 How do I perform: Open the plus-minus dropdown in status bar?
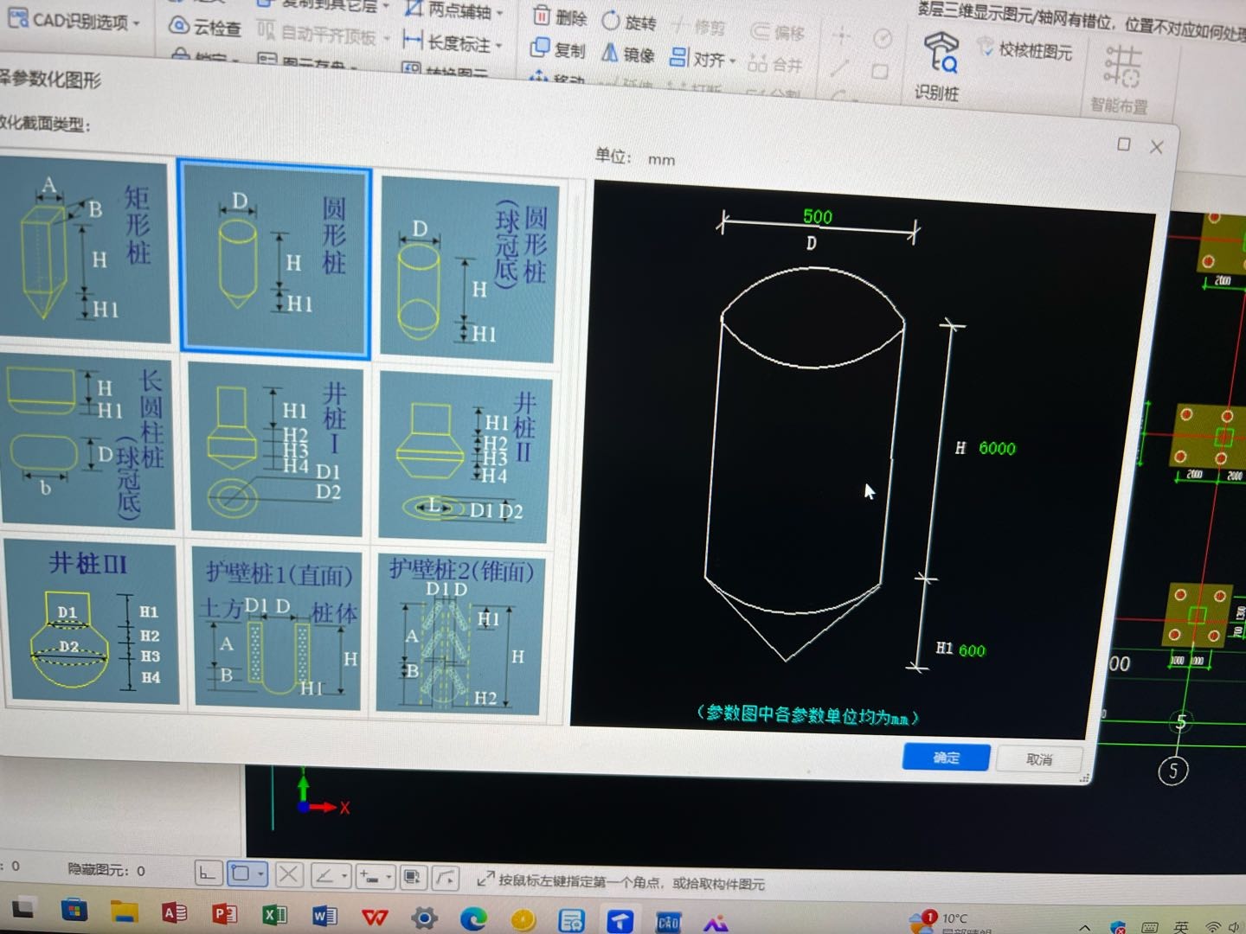click(376, 877)
